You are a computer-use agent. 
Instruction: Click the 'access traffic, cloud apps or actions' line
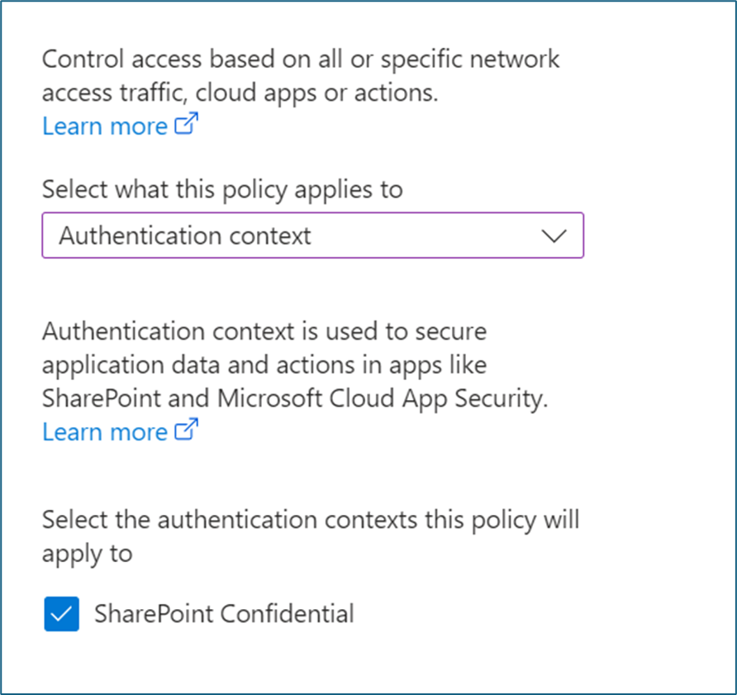click(x=240, y=93)
